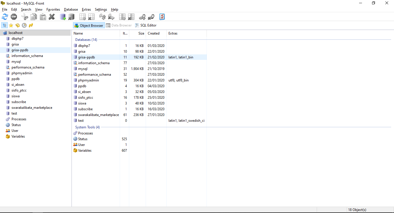Toggle the favorites star view
This screenshot has width=394, height=213.
coord(11,25)
